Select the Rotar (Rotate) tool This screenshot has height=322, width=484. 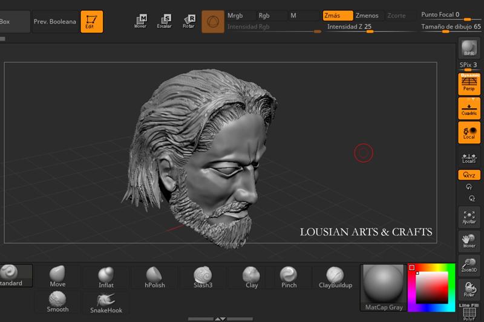[x=189, y=21]
